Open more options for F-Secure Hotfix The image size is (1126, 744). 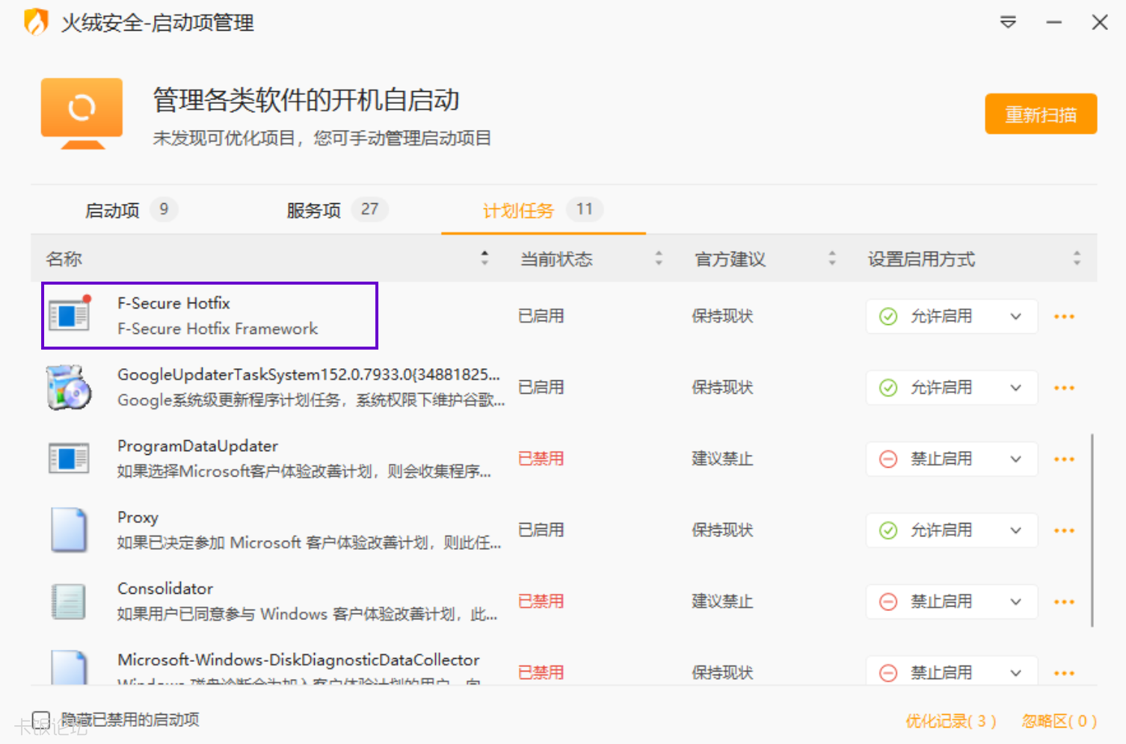1064,317
